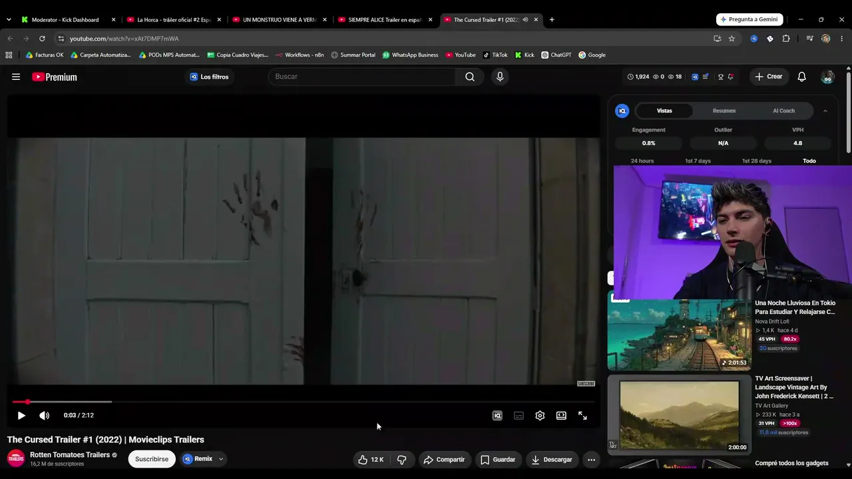The height and width of the screenshot is (479, 852).
Task: Open the WhatsApp Business bookmark
Action: 411,55
